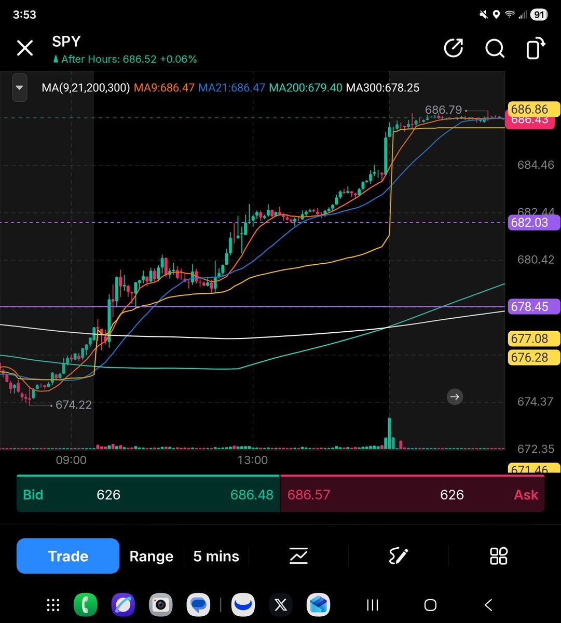Open the Camera app icon
Image resolution: width=561 pixels, height=623 pixels.
[161, 605]
